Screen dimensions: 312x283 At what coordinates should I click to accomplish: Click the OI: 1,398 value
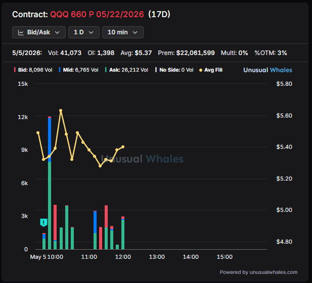(101, 53)
